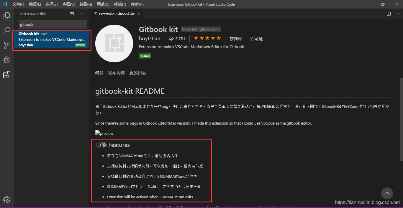The height and width of the screenshot is (208, 403).
Task: Open the Explorer view
Action: point(6,16)
